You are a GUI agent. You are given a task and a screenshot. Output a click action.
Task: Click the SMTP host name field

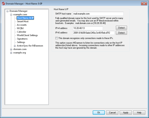click(x=98, y=14)
